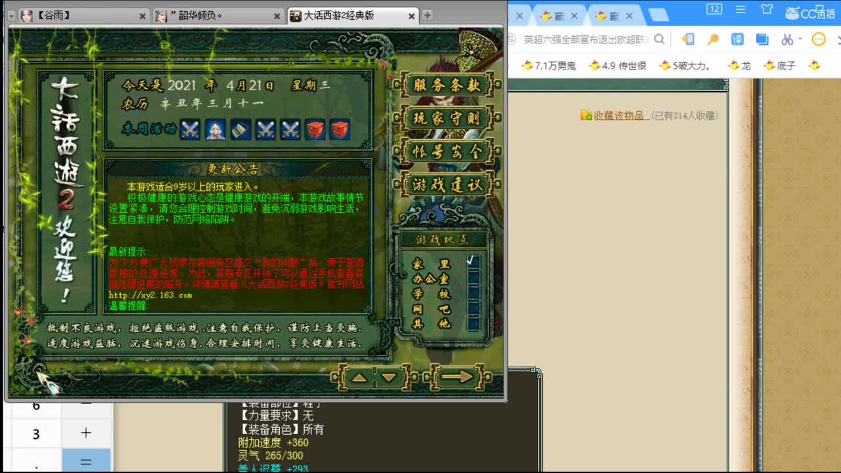Open the 玩家守则 button
This screenshot has height=473, width=841.
(447, 118)
